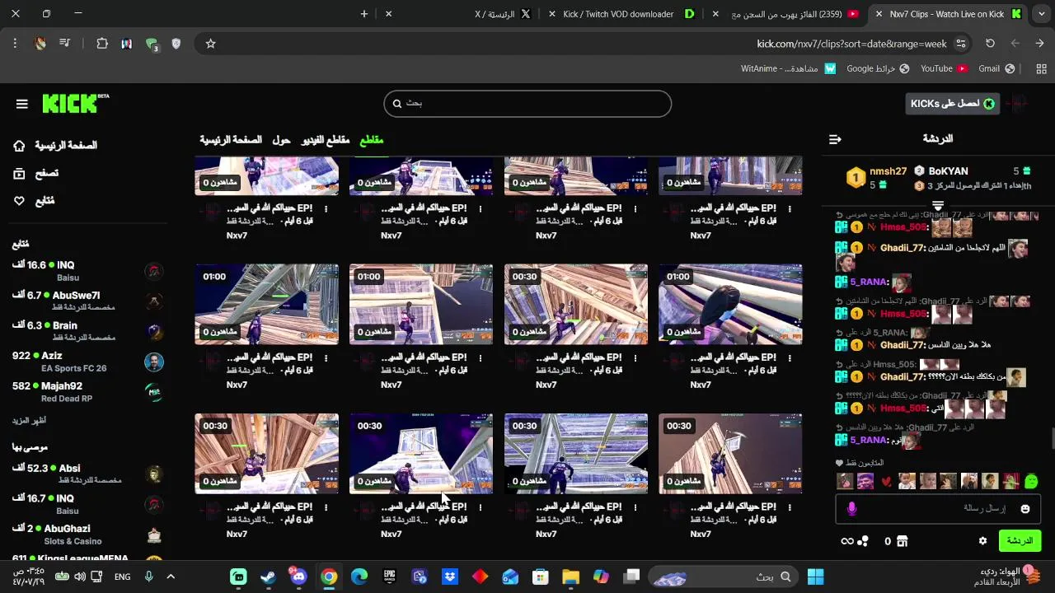Open the Windows taskbar search box
This screenshot has width=1055, height=593.
pos(725,577)
